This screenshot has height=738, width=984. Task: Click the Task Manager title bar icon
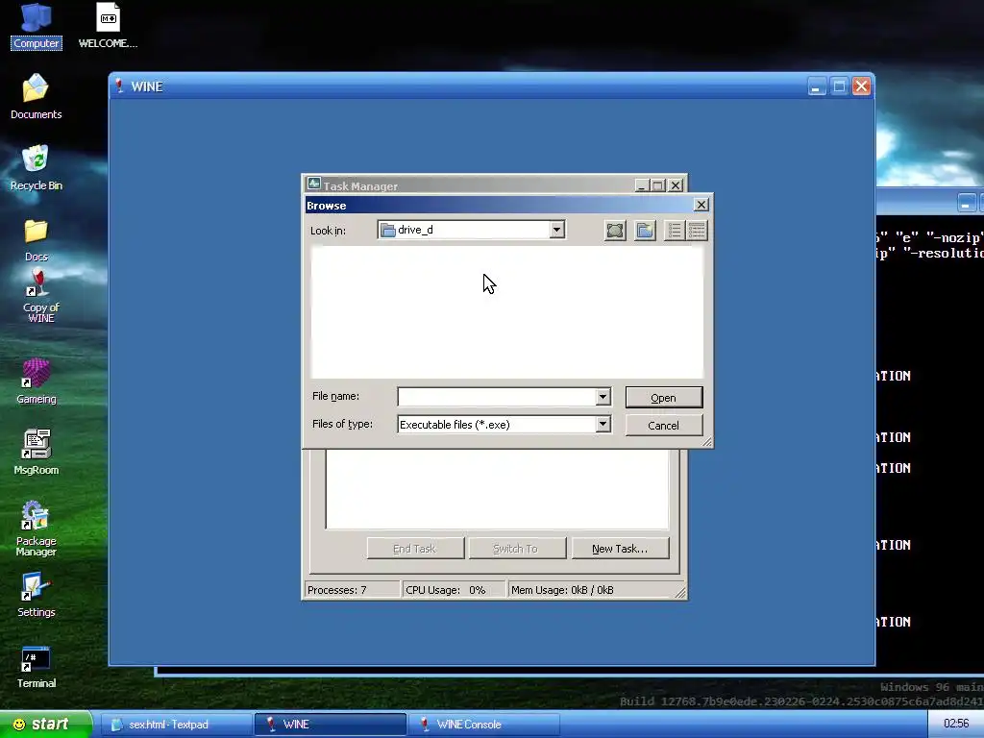click(x=314, y=184)
